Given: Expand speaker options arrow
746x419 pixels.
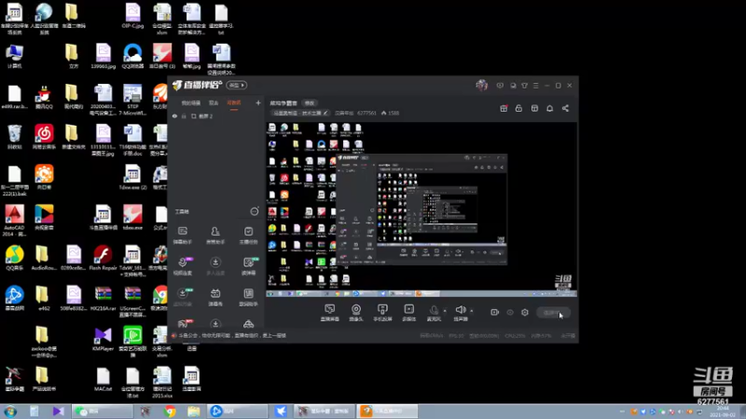Looking at the screenshot, I should pos(472,311).
